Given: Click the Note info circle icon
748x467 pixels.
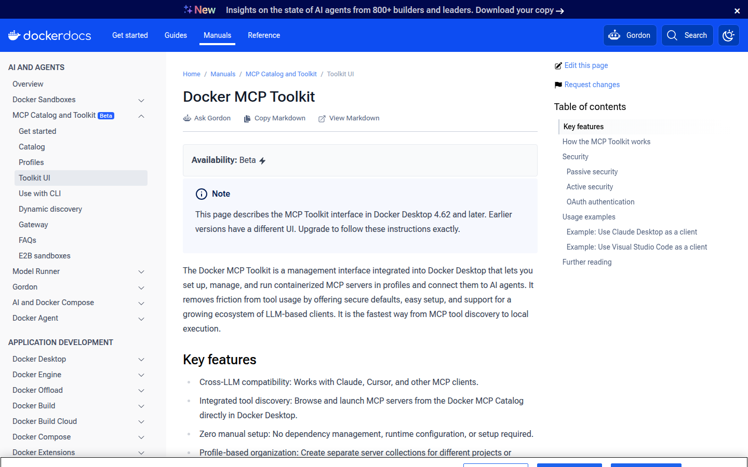Looking at the screenshot, I should [x=202, y=194].
